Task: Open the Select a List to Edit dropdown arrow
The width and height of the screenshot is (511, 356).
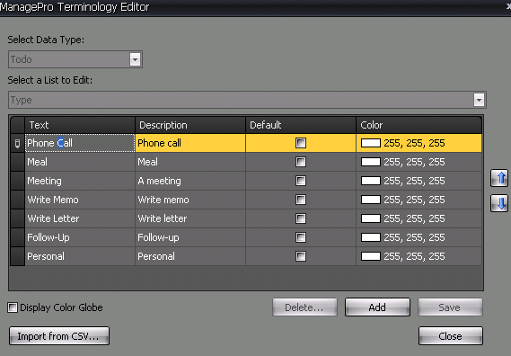Action: click(479, 100)
